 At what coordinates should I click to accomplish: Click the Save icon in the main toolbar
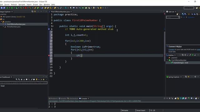(x=2, y=8)
